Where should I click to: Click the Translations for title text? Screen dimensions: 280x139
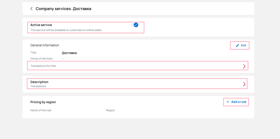43,66
